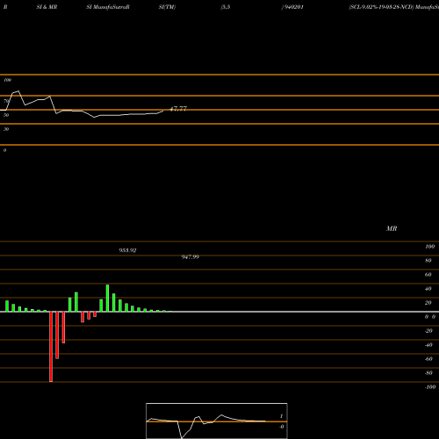Screen dimensions: 439x439
Task: Click the 'SI & MR' header text
Action: pos(47,7)
